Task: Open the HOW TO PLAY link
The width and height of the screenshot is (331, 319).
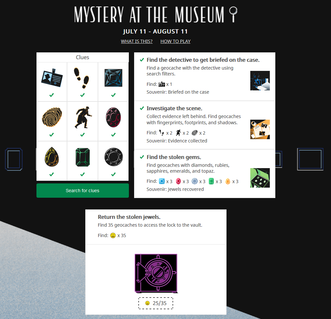Action: click(175, 41)
